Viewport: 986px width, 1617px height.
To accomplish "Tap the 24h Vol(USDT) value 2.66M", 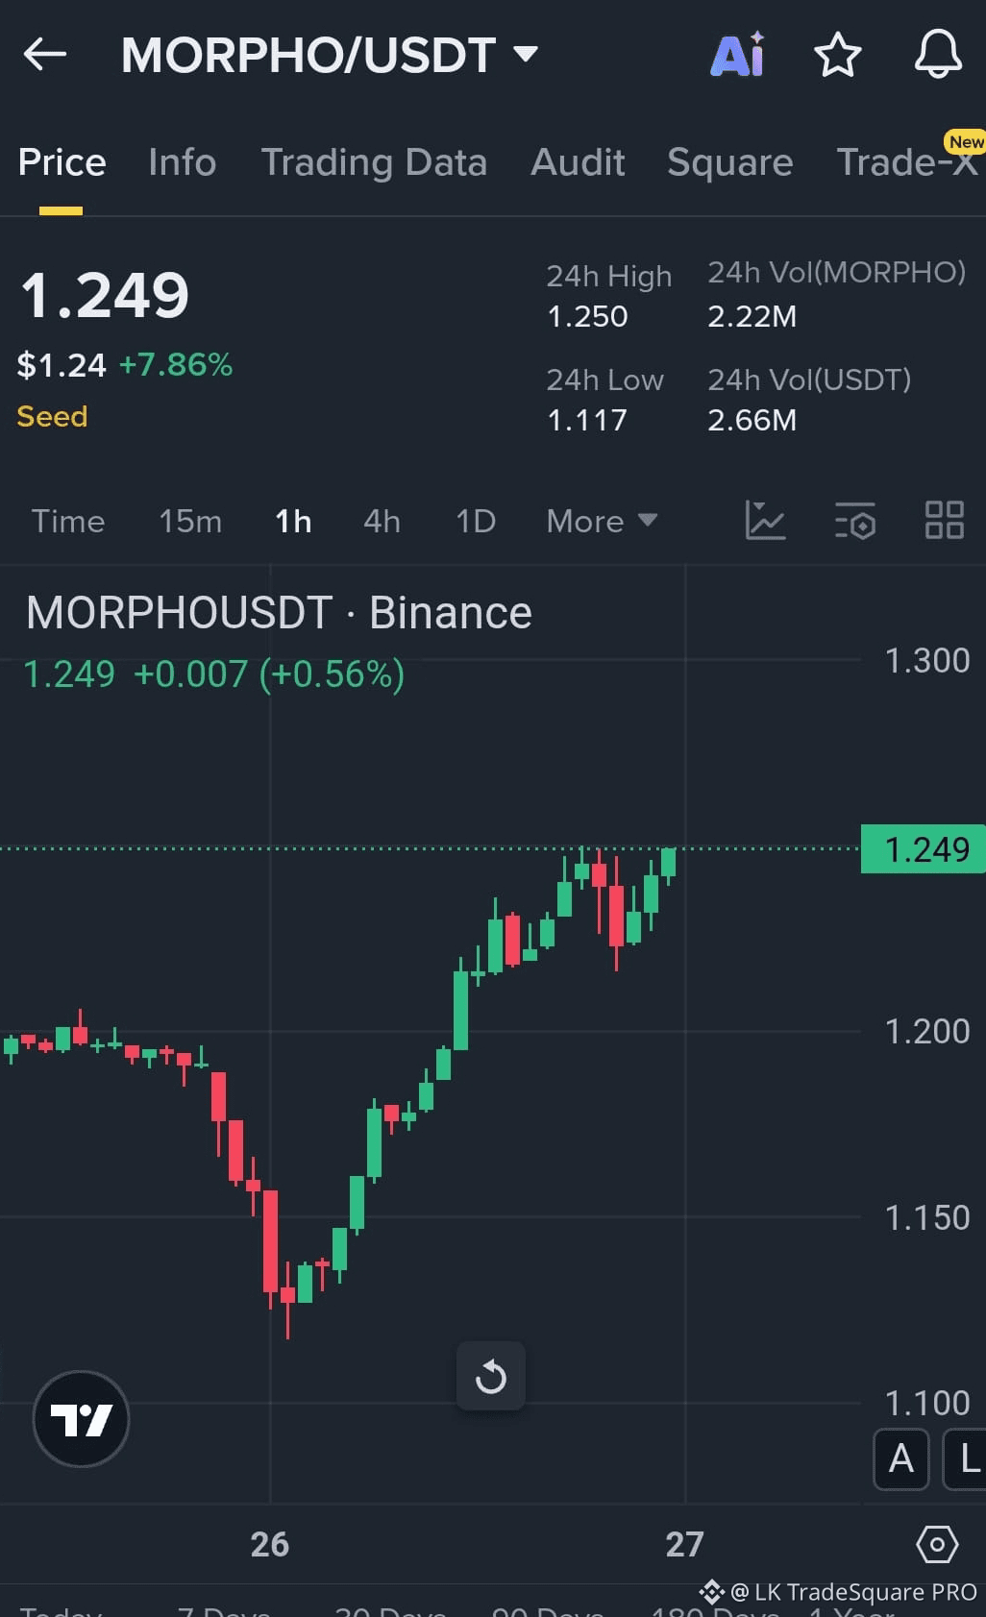I will (x=752, y=420).
